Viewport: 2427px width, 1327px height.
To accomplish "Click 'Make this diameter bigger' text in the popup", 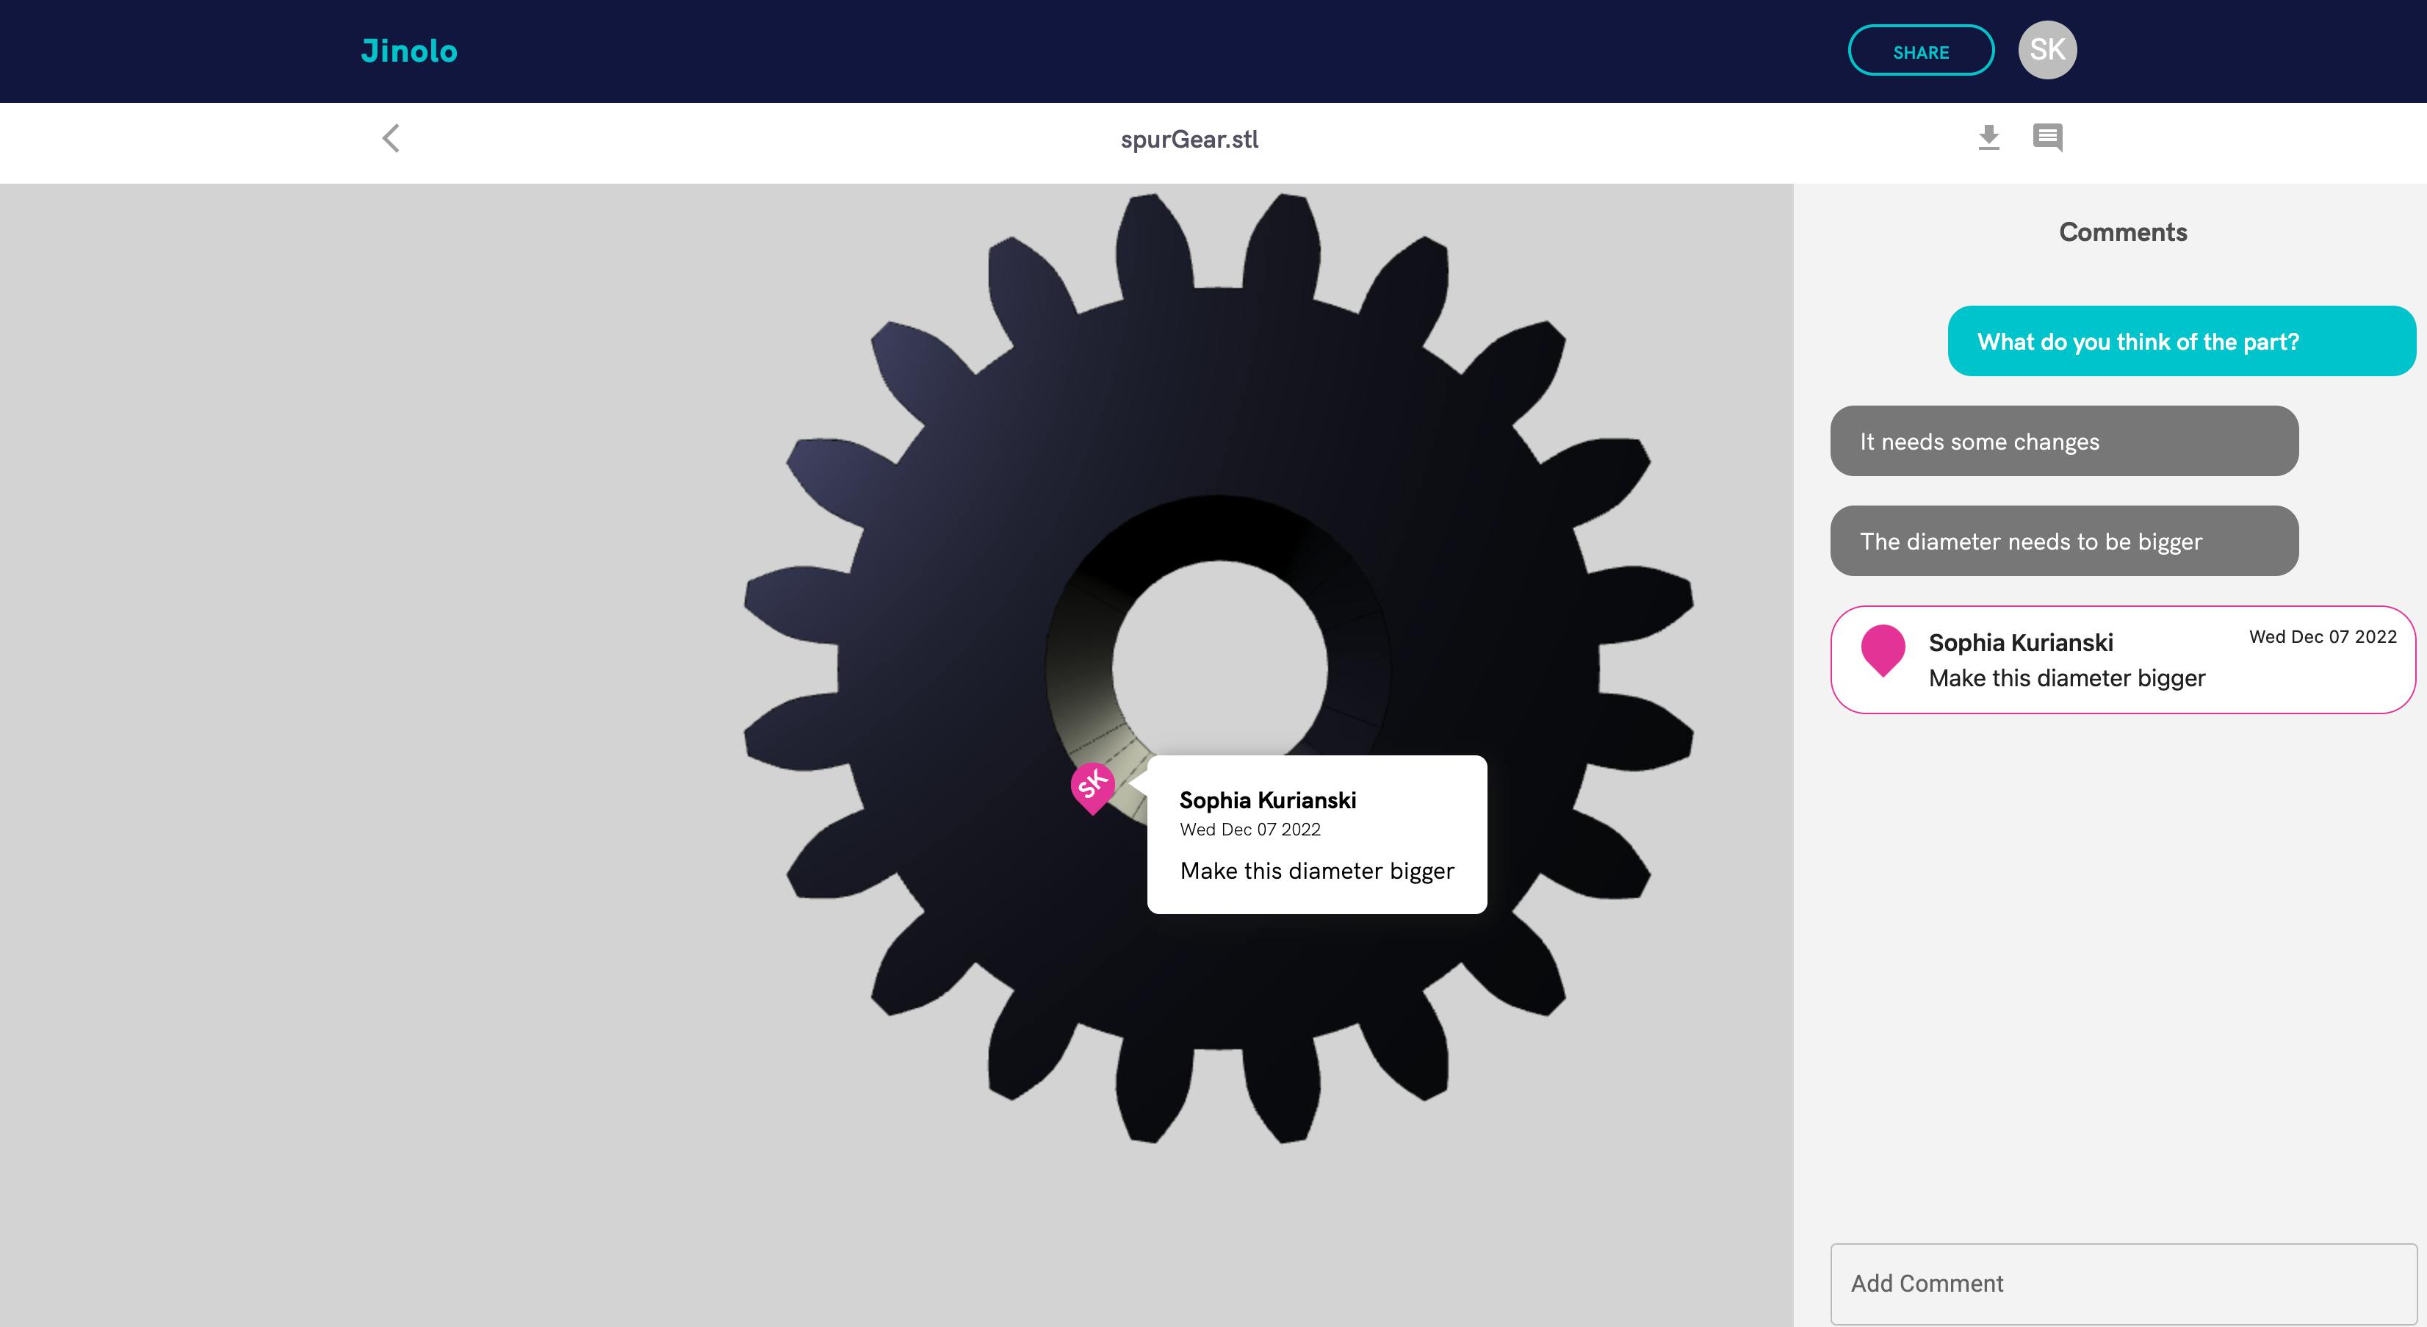I will 1317,871.
